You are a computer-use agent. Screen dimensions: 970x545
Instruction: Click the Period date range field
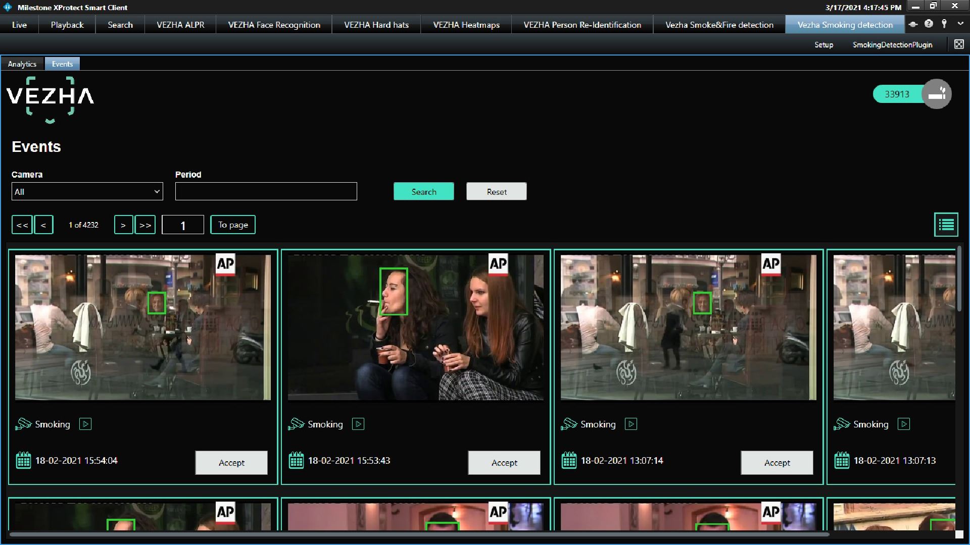tap(266, 191)
